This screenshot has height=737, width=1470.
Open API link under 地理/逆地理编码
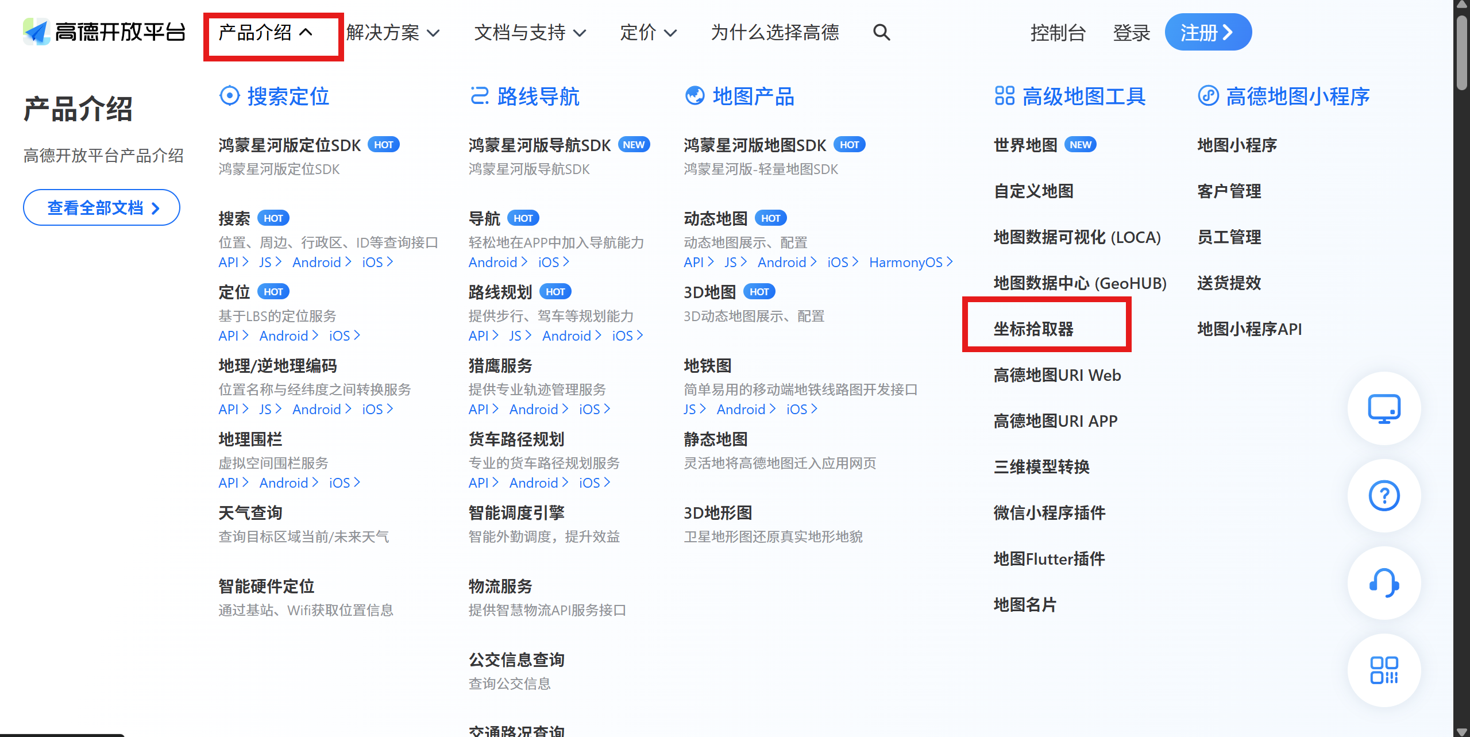(233, 410)
